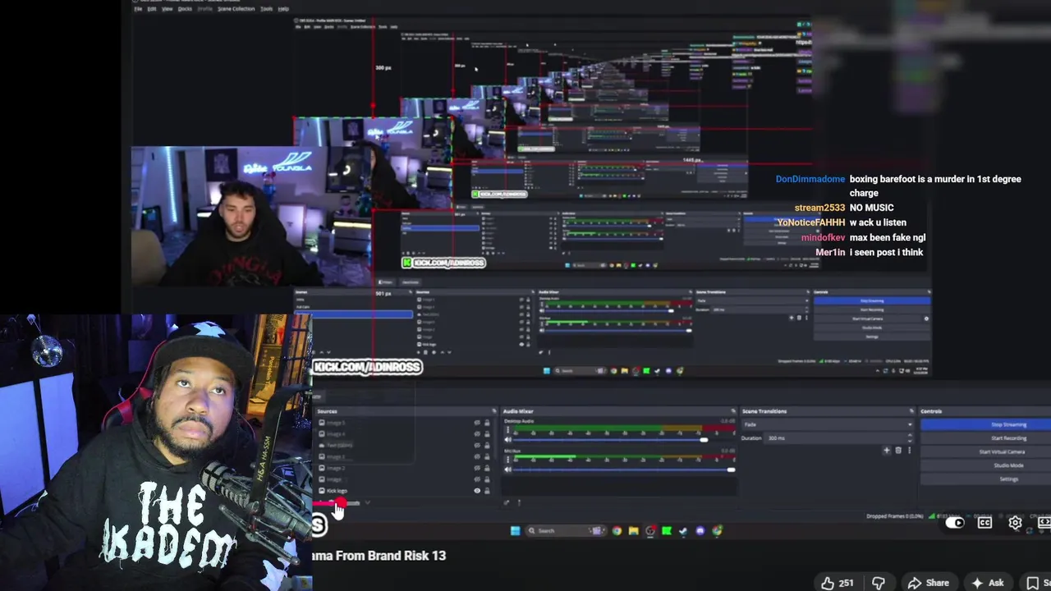Viewport: 1051px width, 591px height.
Task: Toggle closed captions CC button
Action: (984, 523)
